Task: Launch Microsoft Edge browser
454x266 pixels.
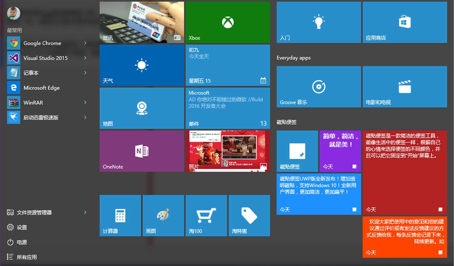Action: click(48, 88)
